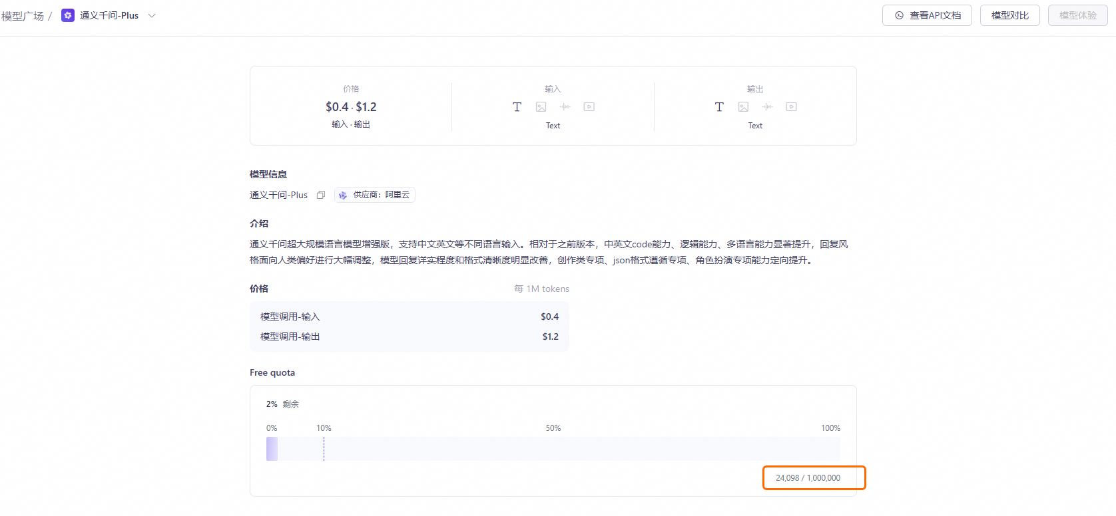The height and width of the screenshot is (516, 1116).
Task: Click the 供应商：阿里云 tag
Action: coord(375,195)
